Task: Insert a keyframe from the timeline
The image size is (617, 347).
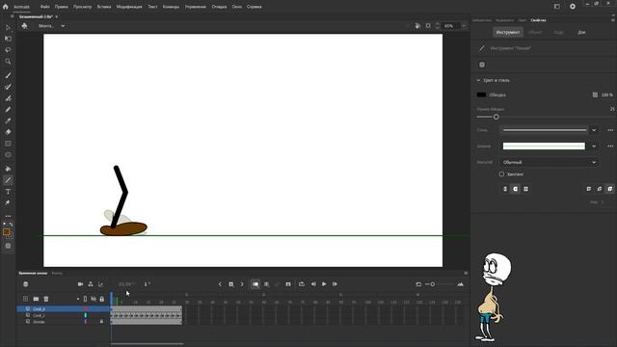Action: [231, 284]
